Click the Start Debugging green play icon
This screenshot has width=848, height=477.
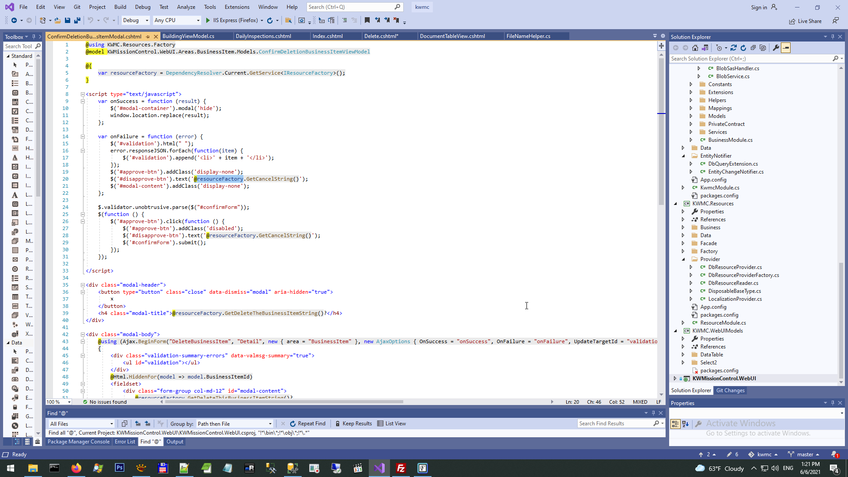[208, 20]
